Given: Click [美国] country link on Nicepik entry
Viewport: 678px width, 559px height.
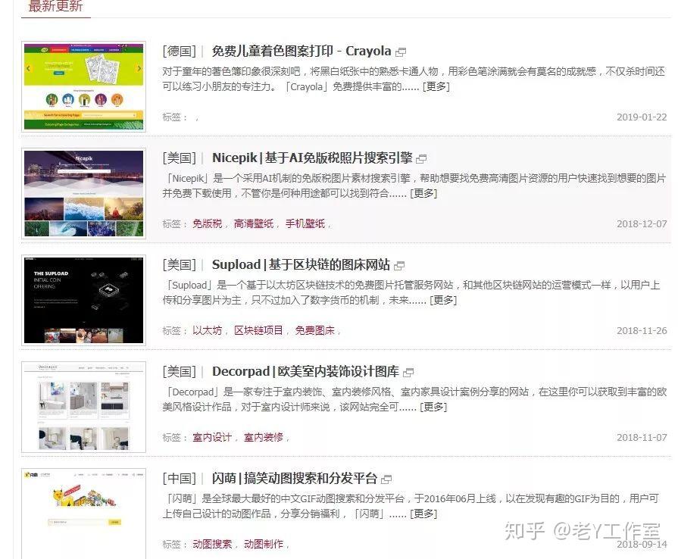Looking at the screenshot, I should (179, 158).
